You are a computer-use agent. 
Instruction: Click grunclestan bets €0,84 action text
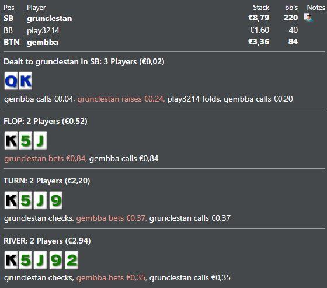tap(46, 159)
